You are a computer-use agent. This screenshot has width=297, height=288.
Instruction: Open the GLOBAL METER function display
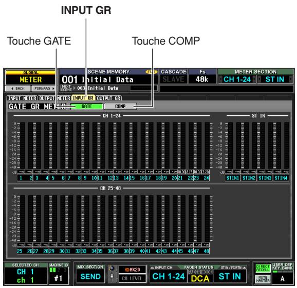pyautogui.click(x=31, y=77)
